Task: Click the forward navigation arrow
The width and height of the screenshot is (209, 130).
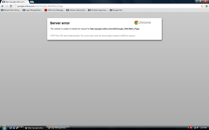Action: (7, 6)
